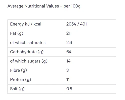Image resolution: width=125 pixels, height=100 pixels.
Task: Select the 'of which sugars (g)' label
Action: 29,61
